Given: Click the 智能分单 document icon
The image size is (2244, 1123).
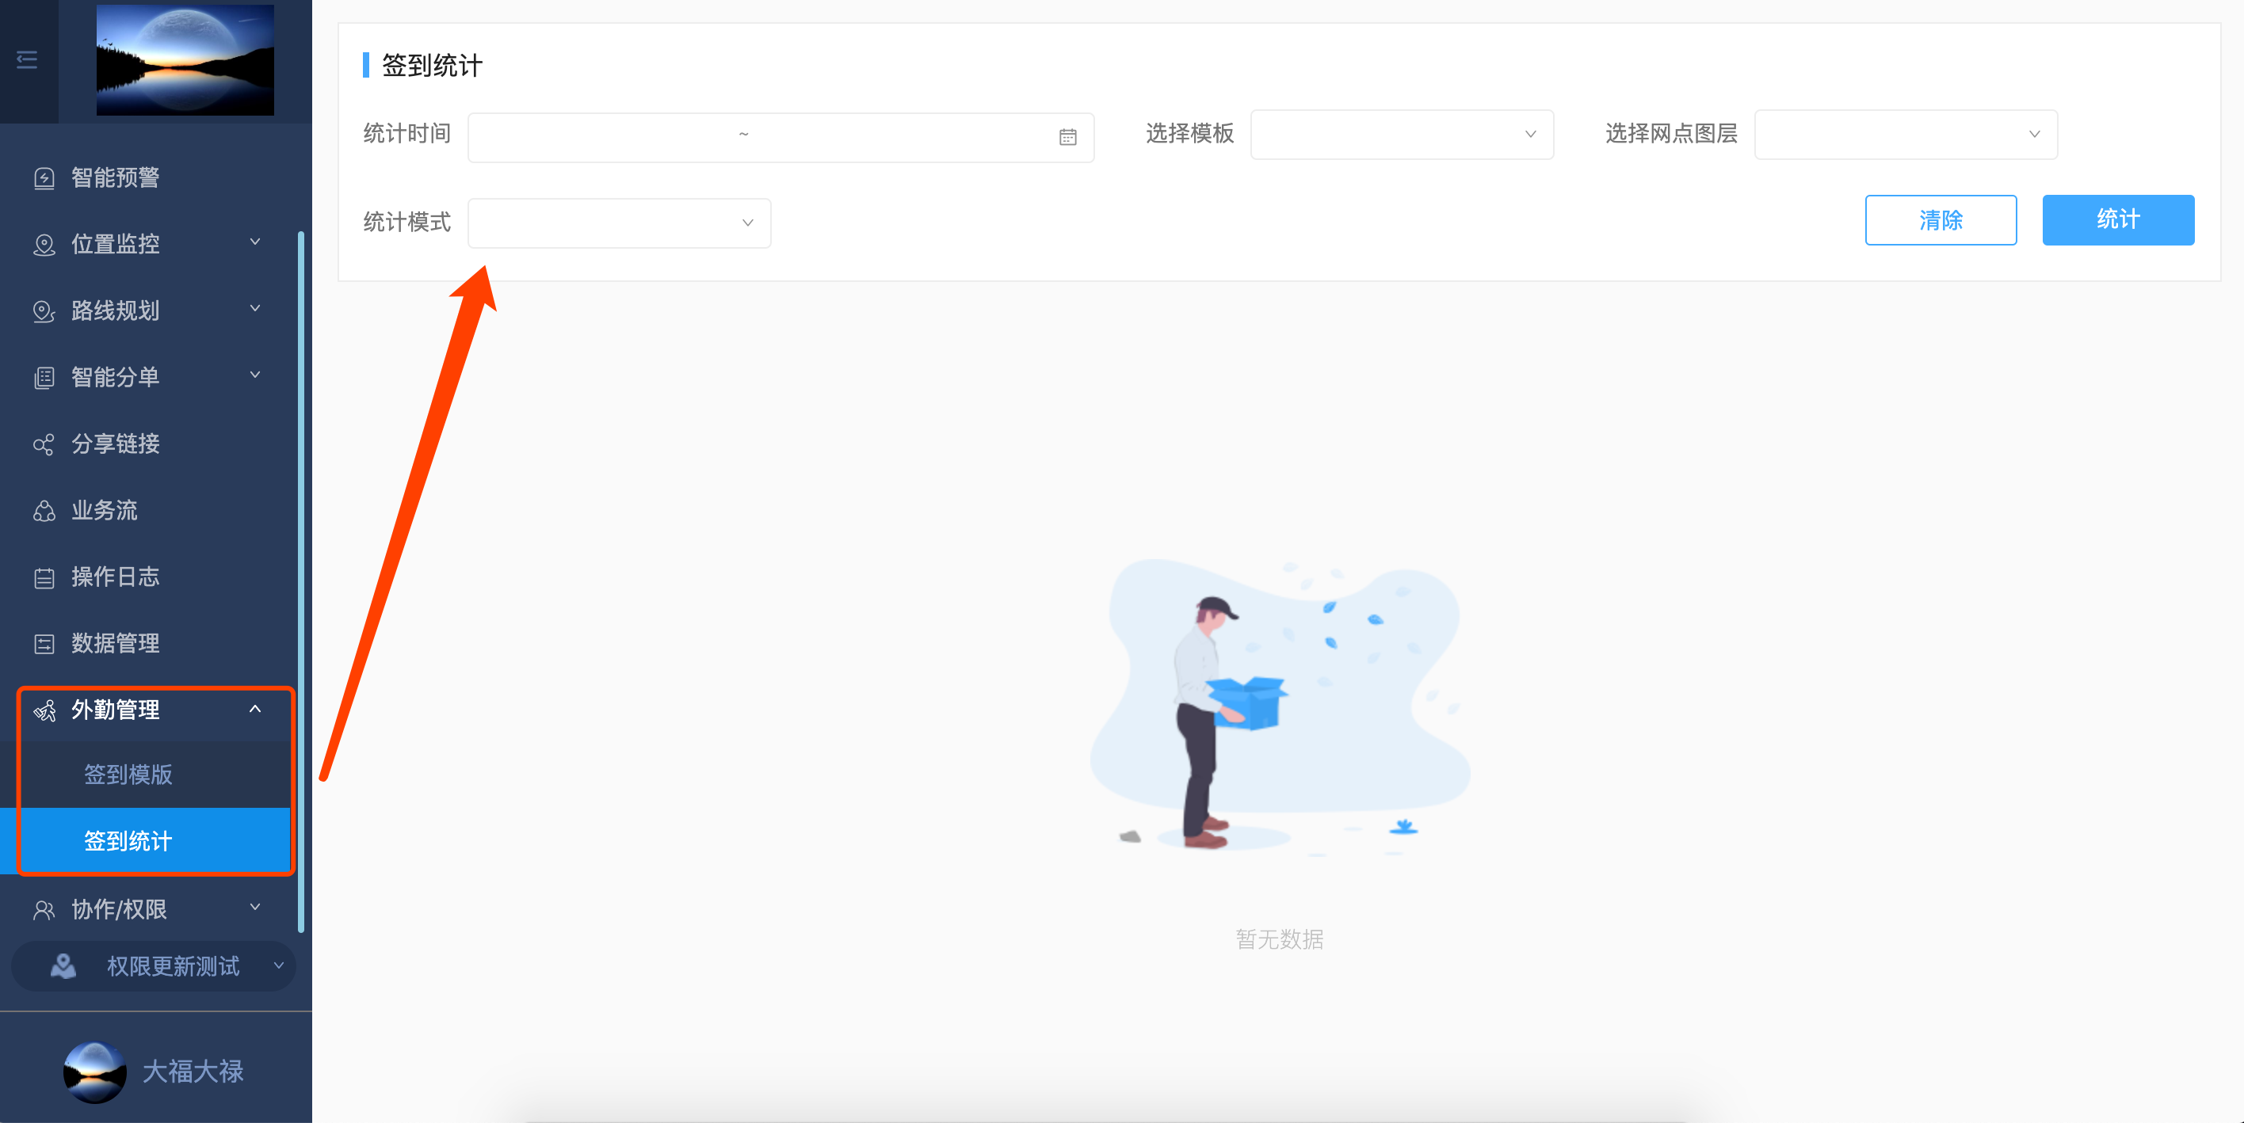Looking at the screenshot, I should (x=44, y=378).
